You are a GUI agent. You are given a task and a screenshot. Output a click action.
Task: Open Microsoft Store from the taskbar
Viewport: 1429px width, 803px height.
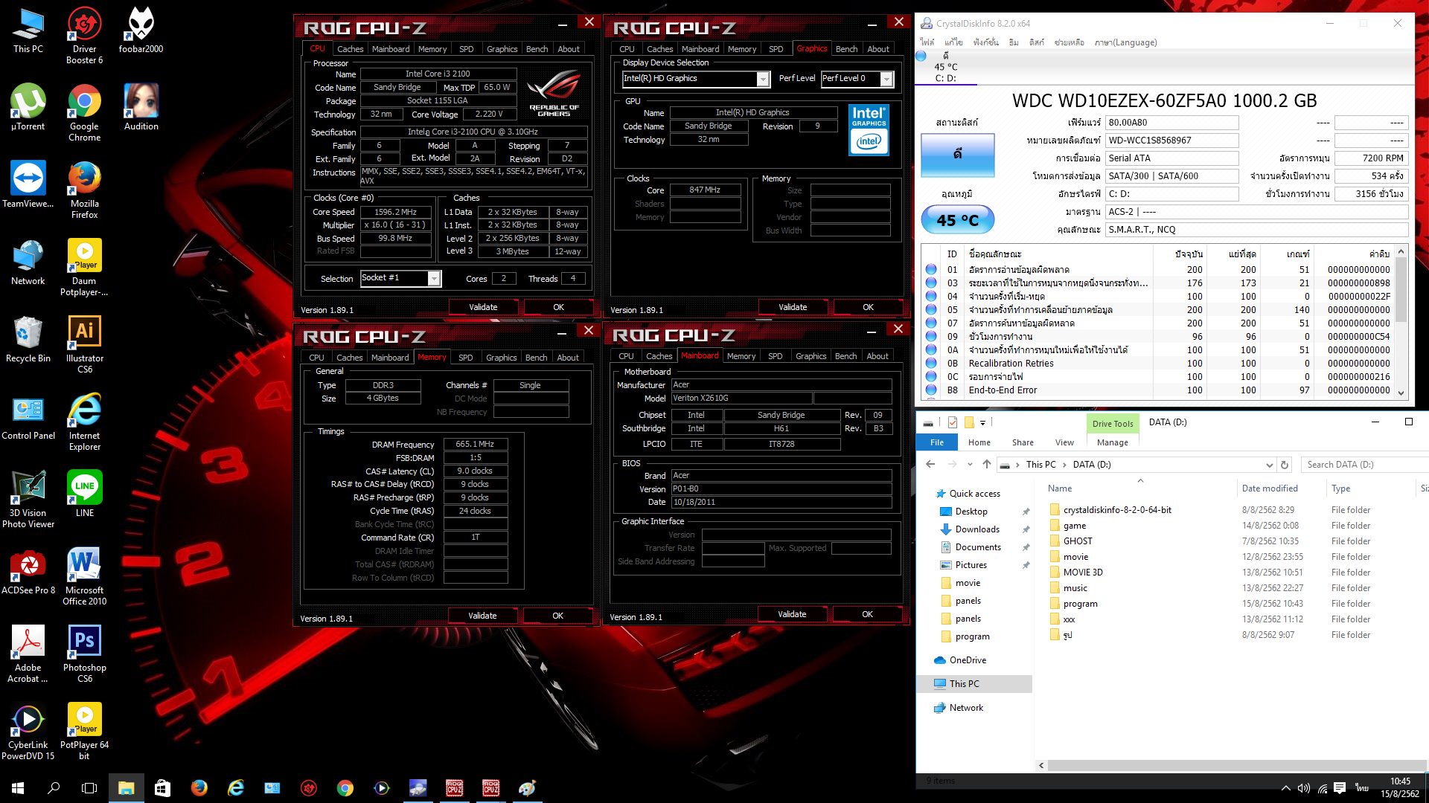162,787
